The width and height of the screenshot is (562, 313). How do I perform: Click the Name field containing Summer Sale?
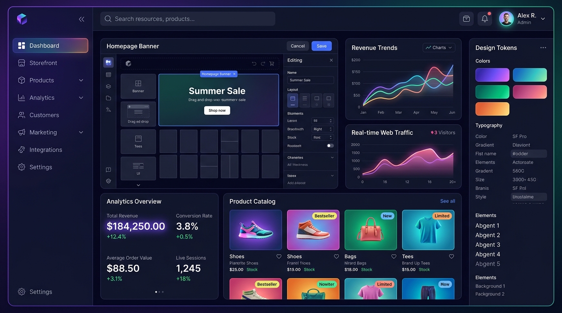coord(310,80)
